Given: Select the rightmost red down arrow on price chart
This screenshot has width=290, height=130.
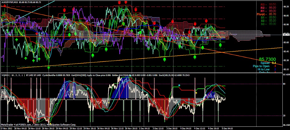Looking at the screenshot, I should point(206,21).
